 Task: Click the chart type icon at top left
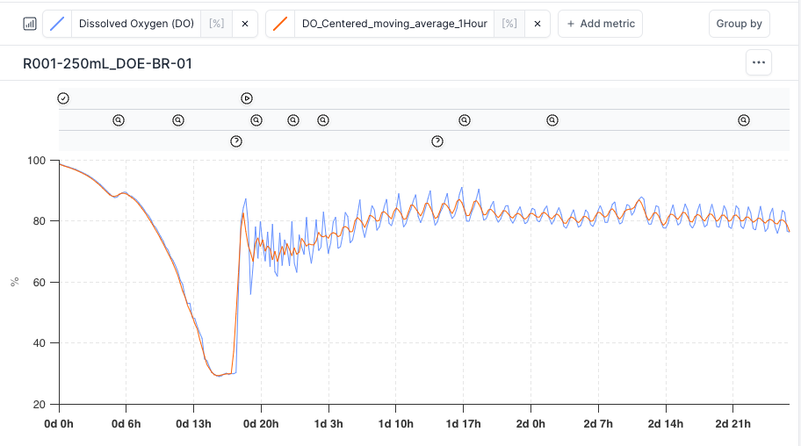tap(29, 24)
